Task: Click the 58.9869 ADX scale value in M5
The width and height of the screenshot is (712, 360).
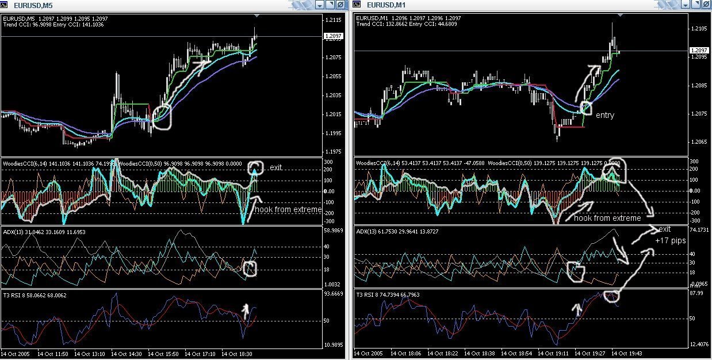Action: 334,230
